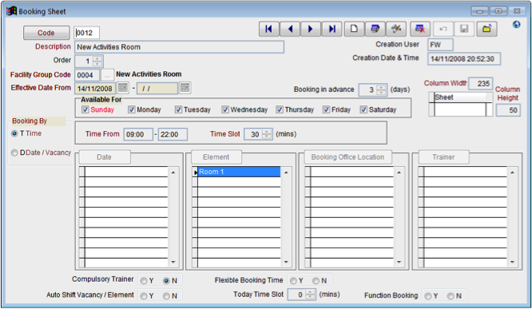Set Compulsory Trainer to Y
Viewport: 532px width, 309px height.
click(x=144, y=281)
